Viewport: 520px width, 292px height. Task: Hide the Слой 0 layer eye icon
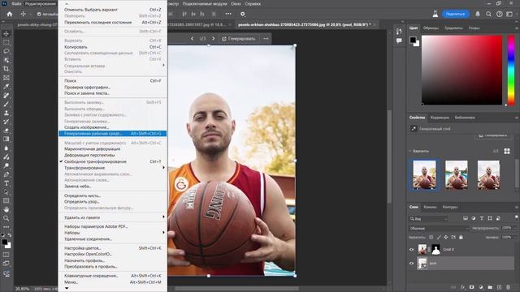pyautogui.click(x=412, y=249)
